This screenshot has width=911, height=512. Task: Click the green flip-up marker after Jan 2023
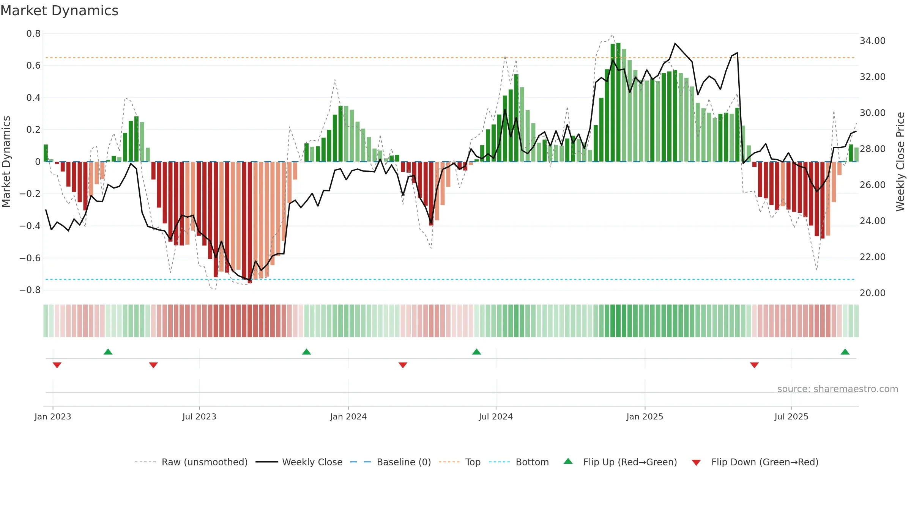[x=108, y=352]
